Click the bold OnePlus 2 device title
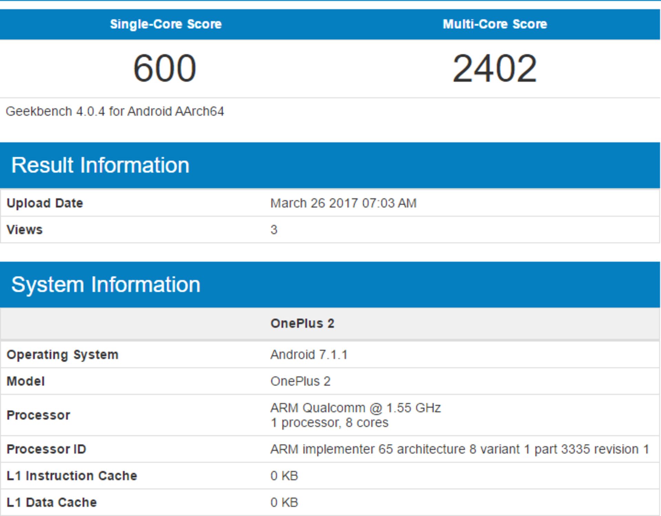 click(302, 323)
